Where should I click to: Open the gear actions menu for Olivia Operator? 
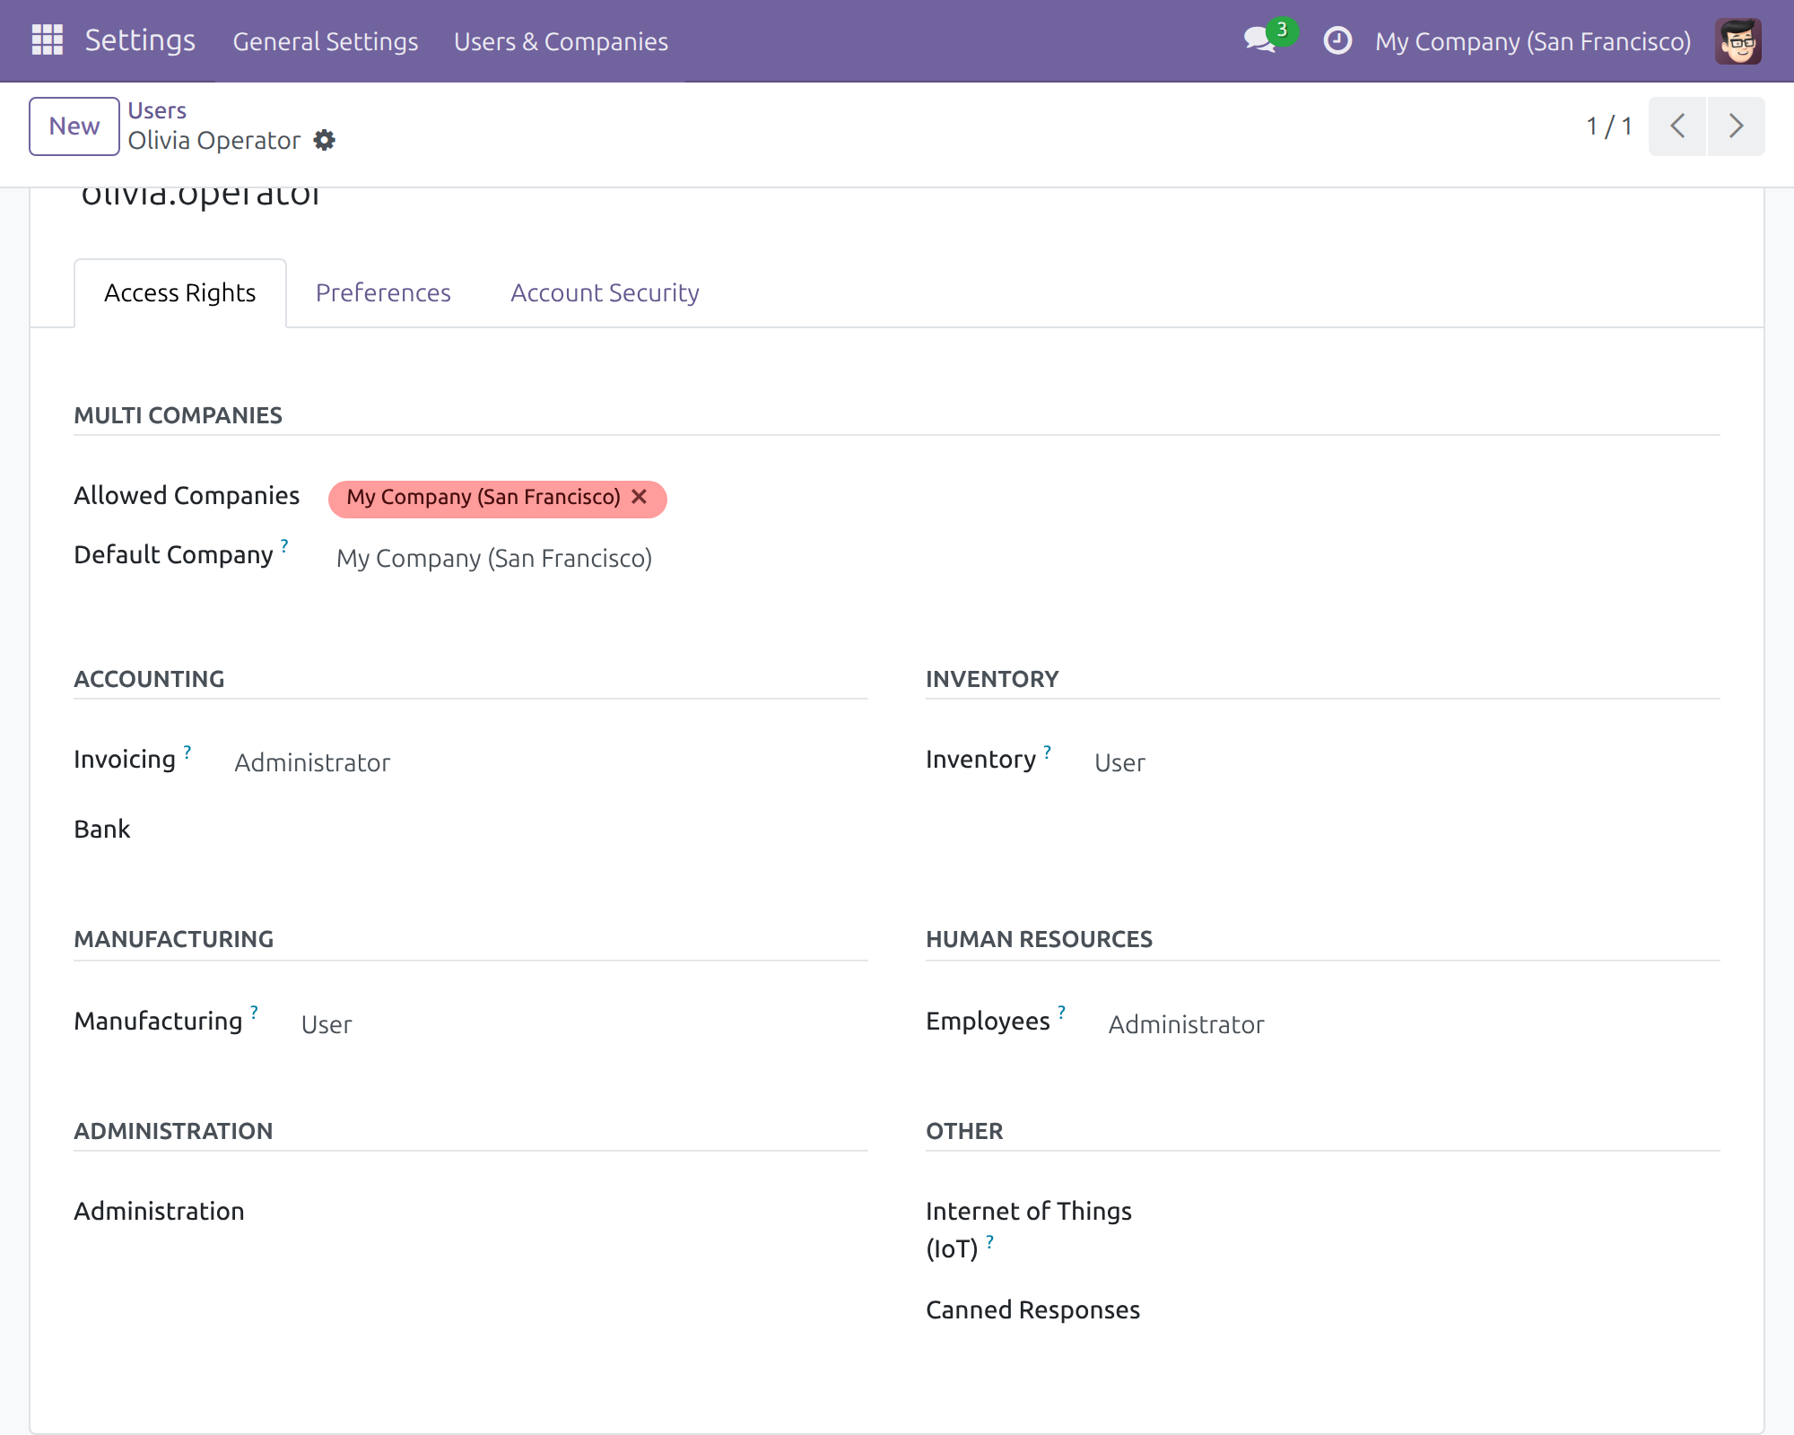tap(324, 140)
